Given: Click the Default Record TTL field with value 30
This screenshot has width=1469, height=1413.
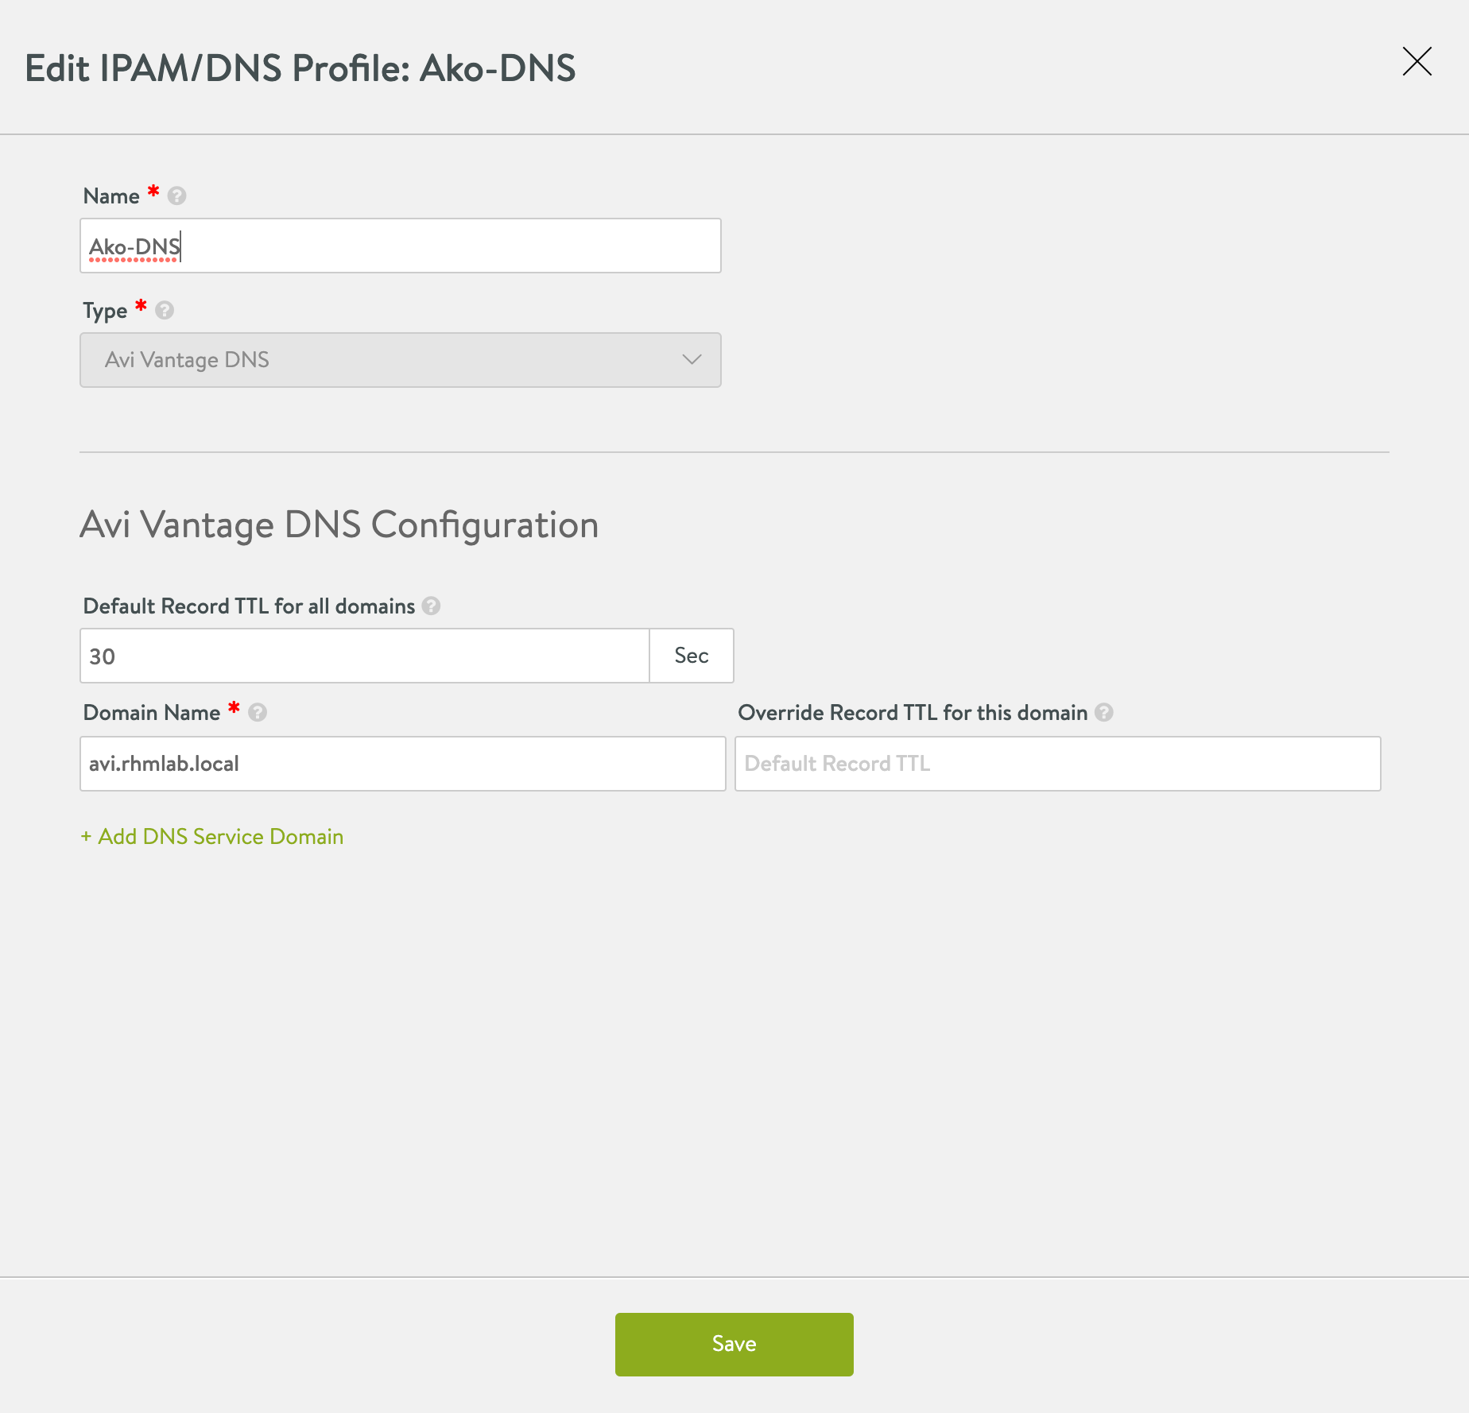Looking at the screenshot, I should point(365,656).
